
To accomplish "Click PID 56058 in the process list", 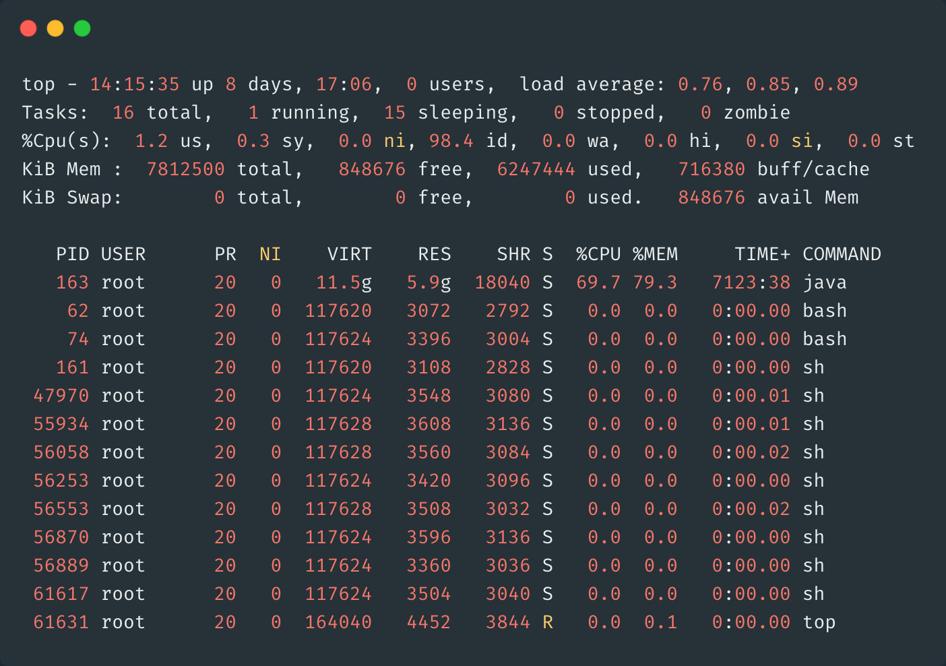I will tap(61, 452).
